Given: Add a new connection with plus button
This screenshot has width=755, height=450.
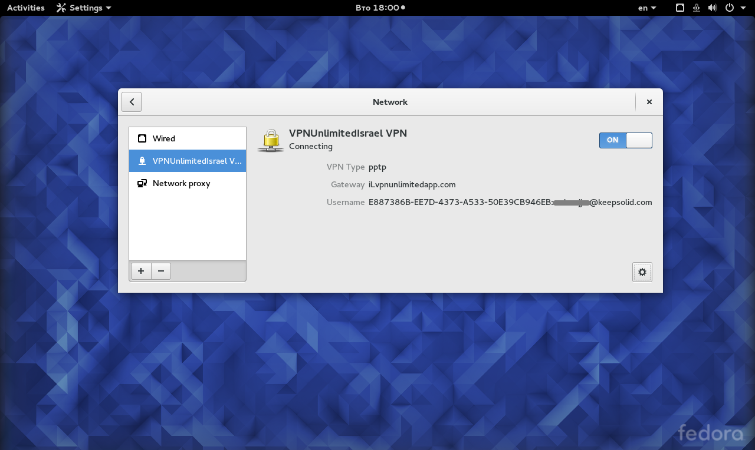Looking at the screenshot, I should click(x=141, y=271).
